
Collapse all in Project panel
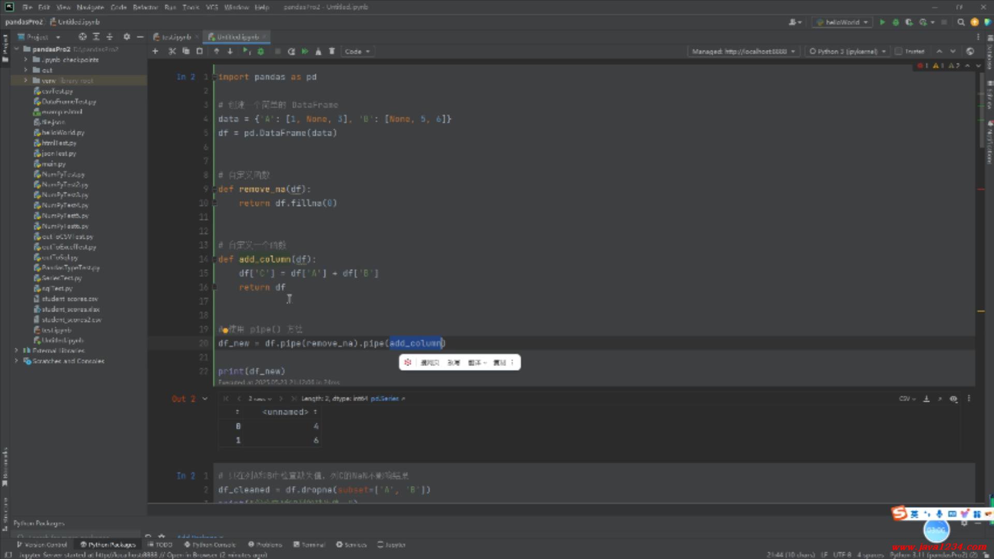[109, 37]
